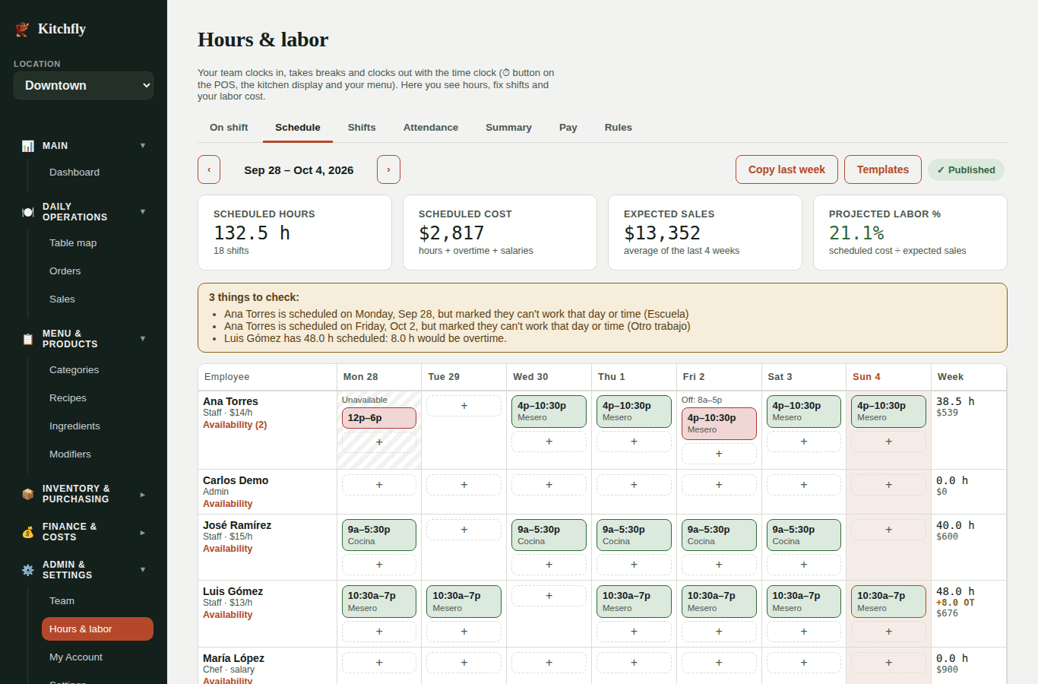Image resolution: width=1038 pixels, height=684 pixels.
Task: Open the Attendance tab
Action: click(x=431, y=128)
